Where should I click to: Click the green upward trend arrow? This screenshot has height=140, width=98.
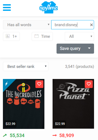(x=5, y=135)
